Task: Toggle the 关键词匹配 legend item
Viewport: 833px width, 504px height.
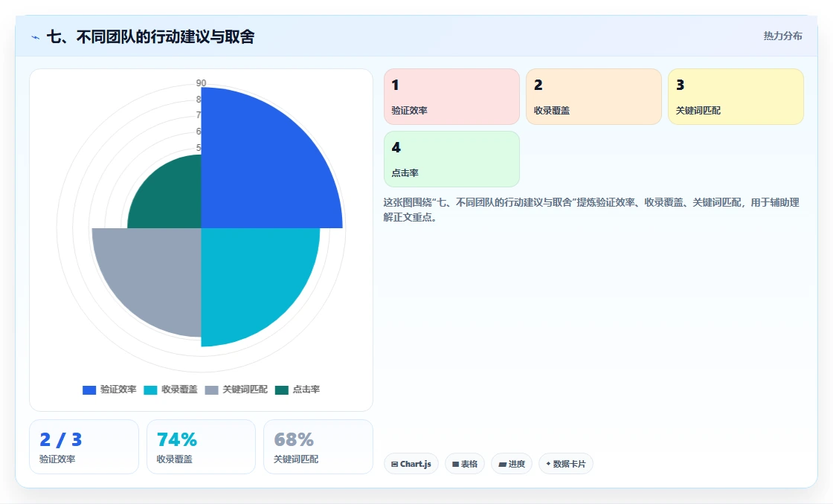Action: point(236,390)
